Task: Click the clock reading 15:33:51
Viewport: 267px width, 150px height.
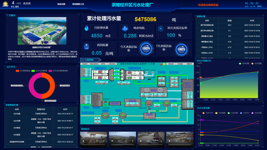Action: point(252,3)
